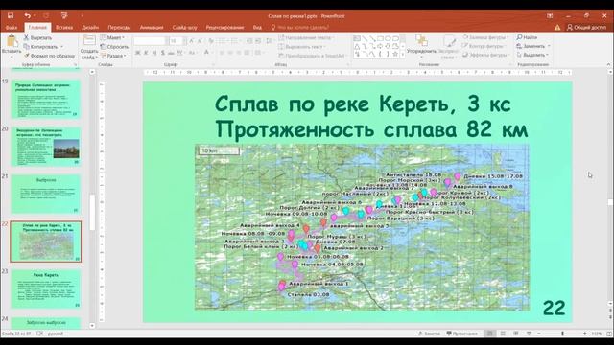Image resolution: width=614 pixels, height=345 pixels.
Task: Open ribbon display options icon
Action: (550, 15)
